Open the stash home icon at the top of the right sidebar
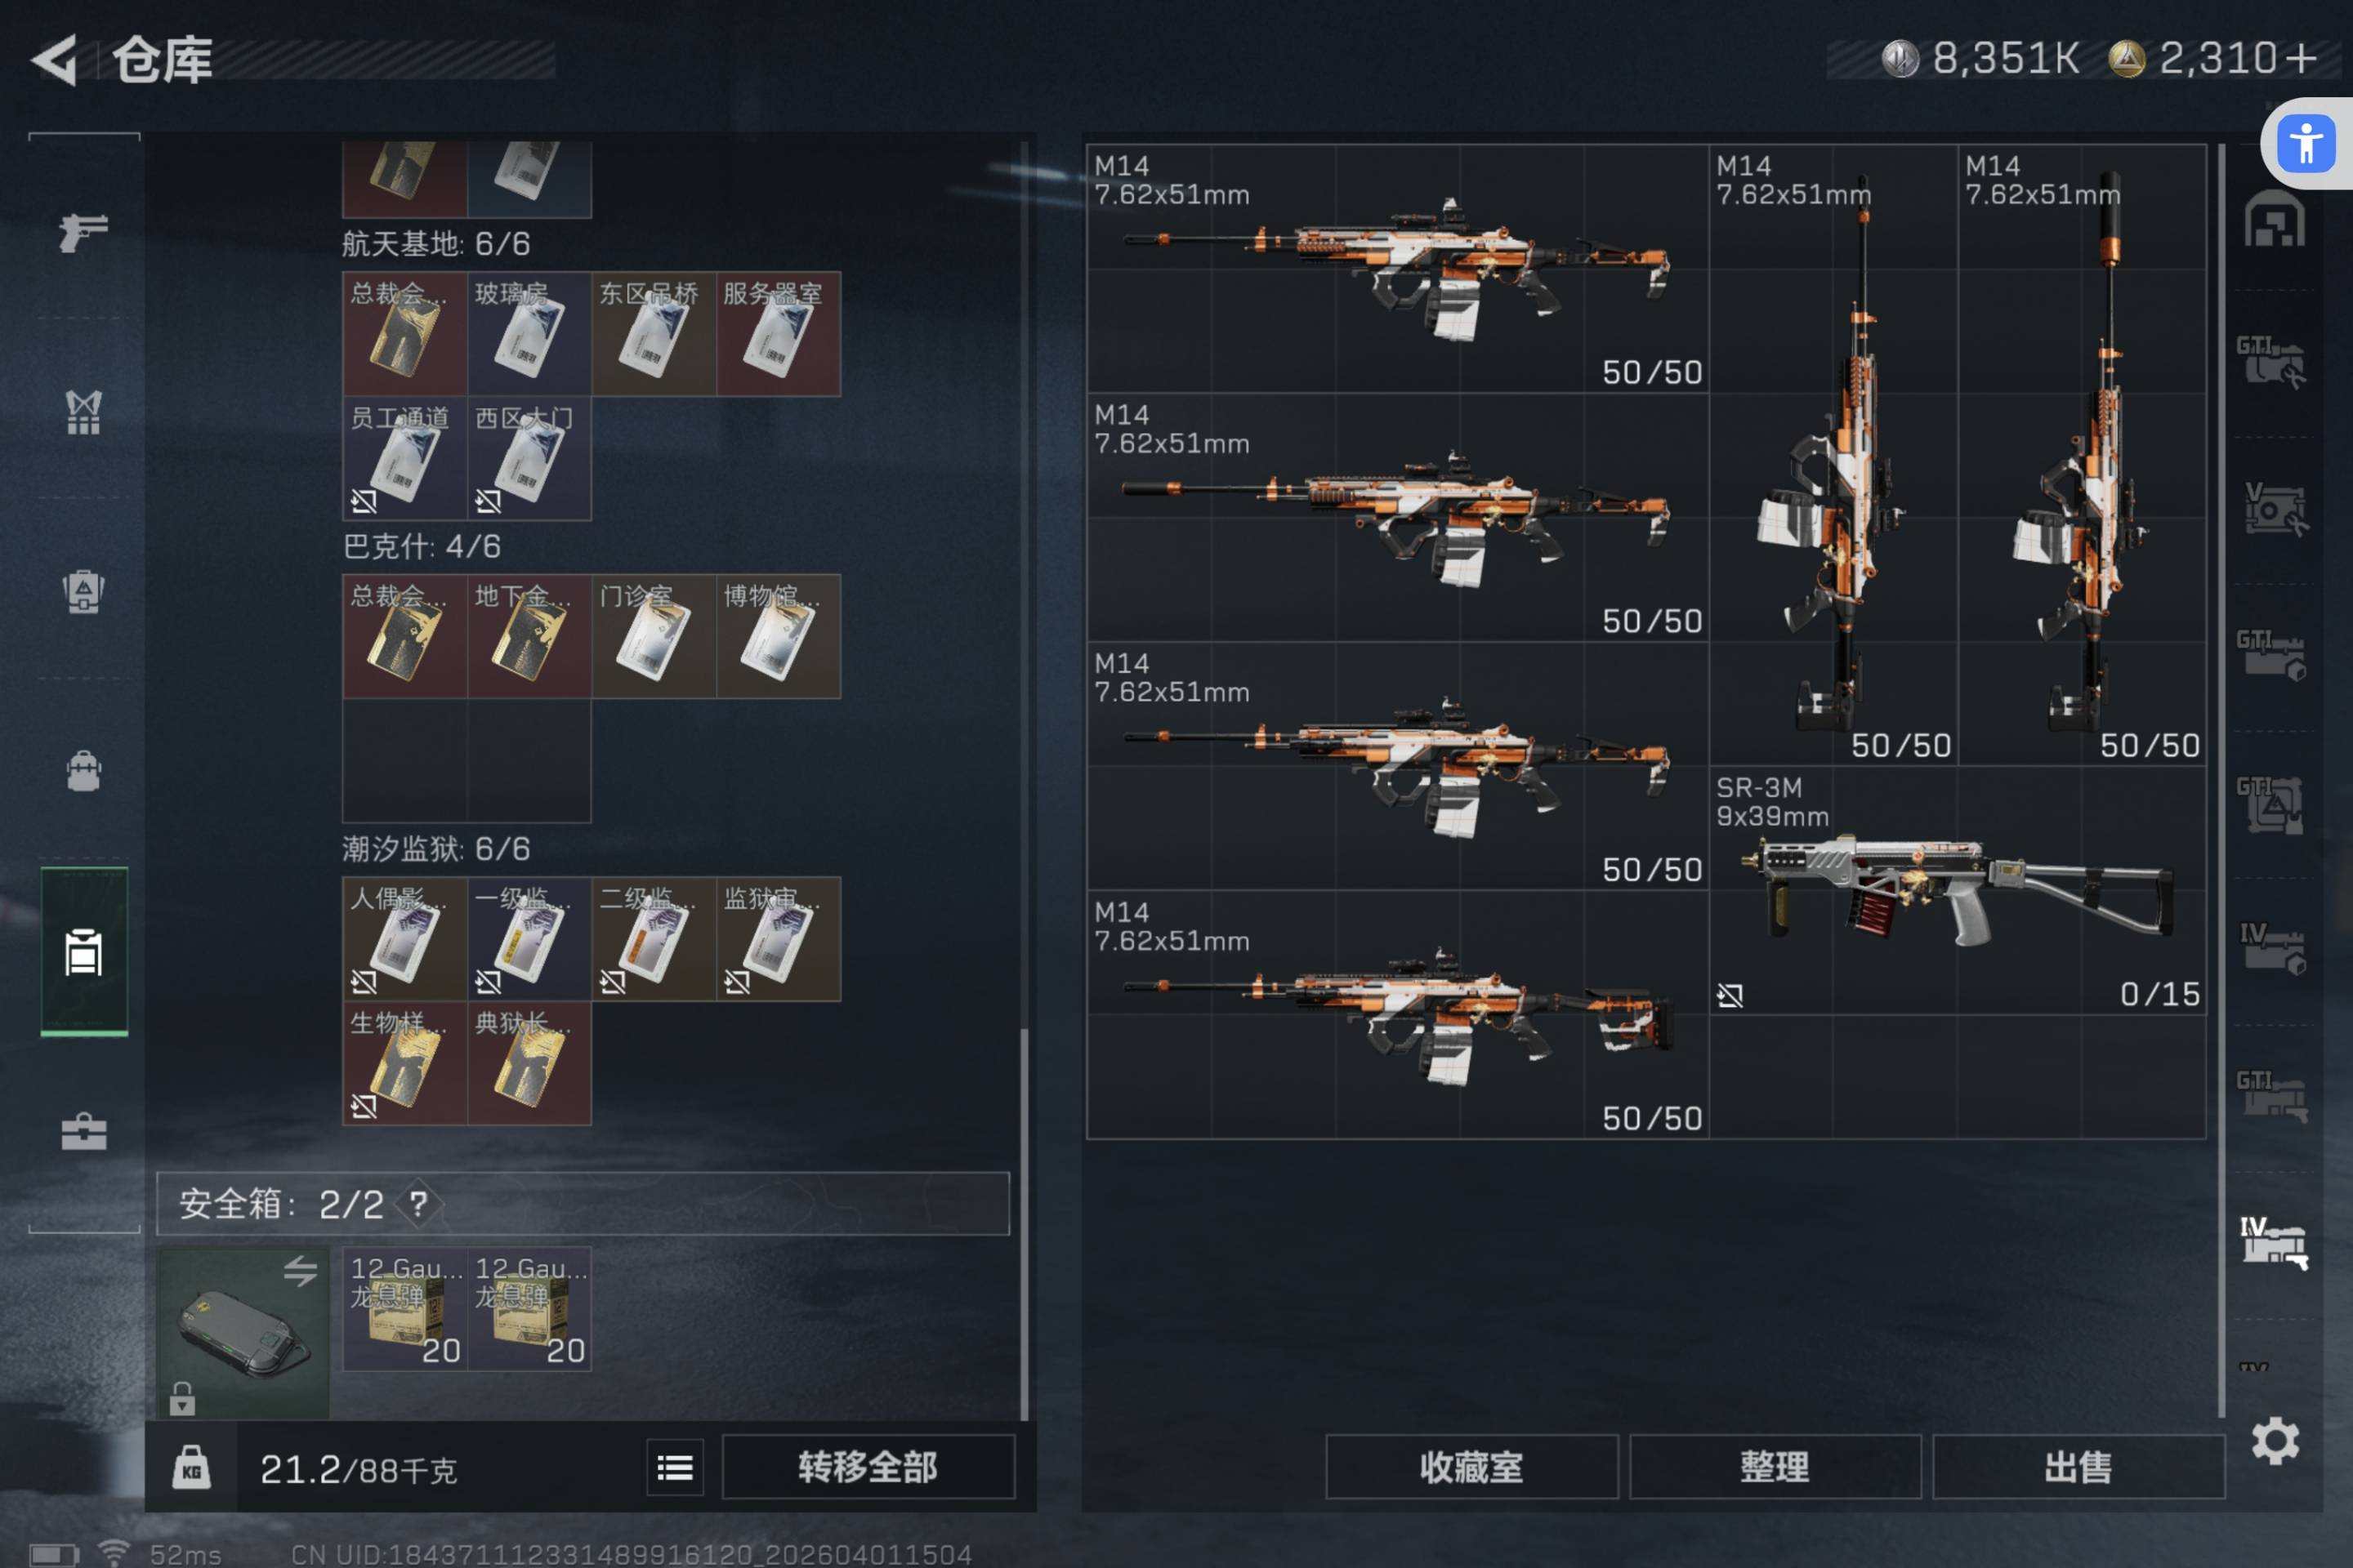2353x1568 pixels. coord(2273,218)
